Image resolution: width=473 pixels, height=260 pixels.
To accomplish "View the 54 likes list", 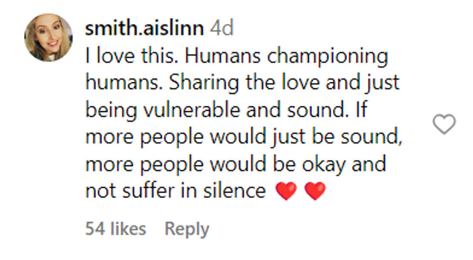I will 115,229.
